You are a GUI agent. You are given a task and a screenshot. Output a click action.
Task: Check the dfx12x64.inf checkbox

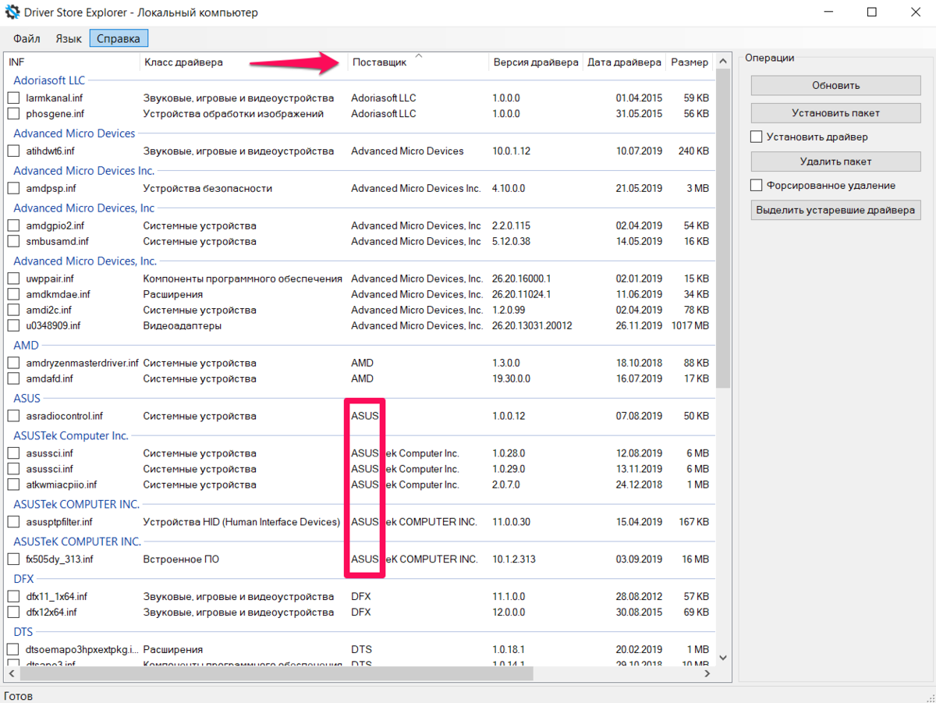tap(13, 612)
